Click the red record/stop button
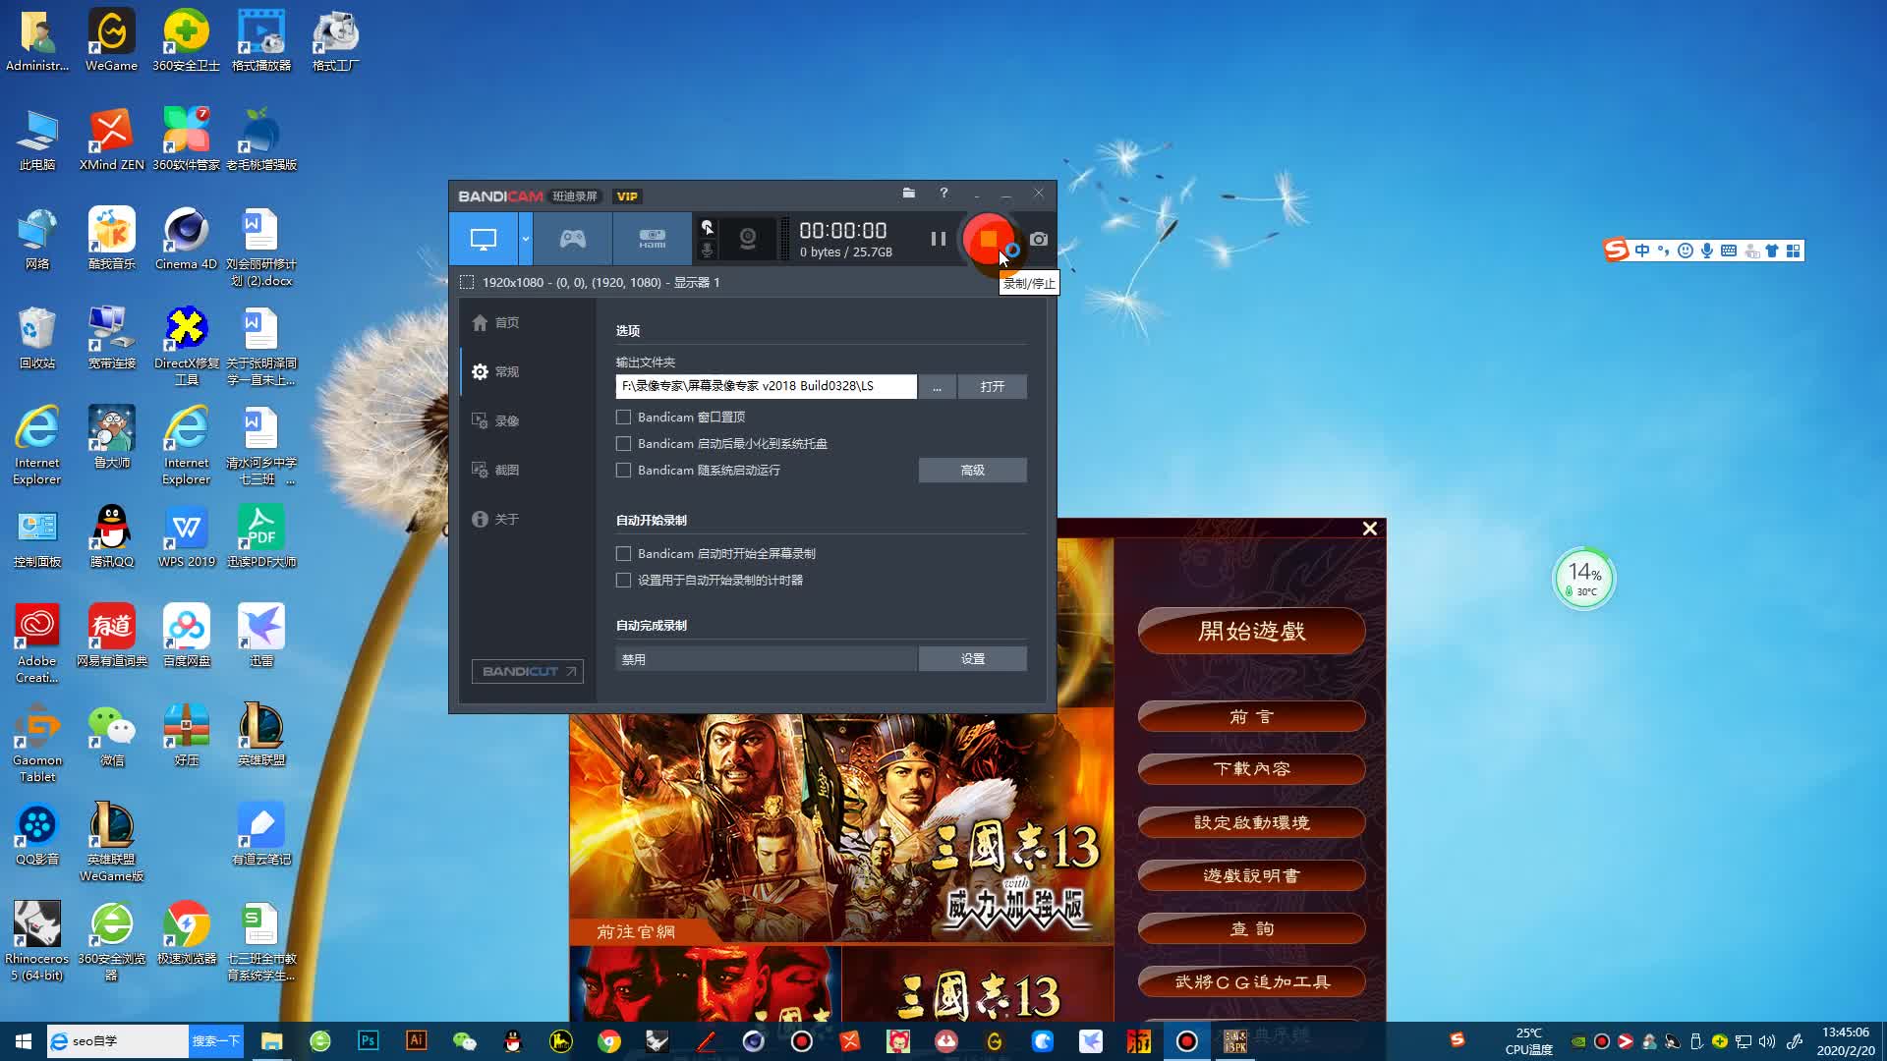Viewport: 1887px width, 1061px height. click(989, 239)
